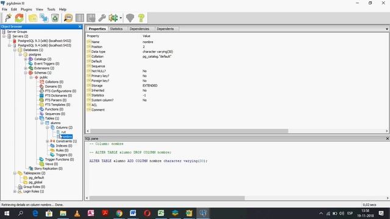Click the SQL pane horizontal scrollbar
The image size is (390, 219).
(167, 198)
